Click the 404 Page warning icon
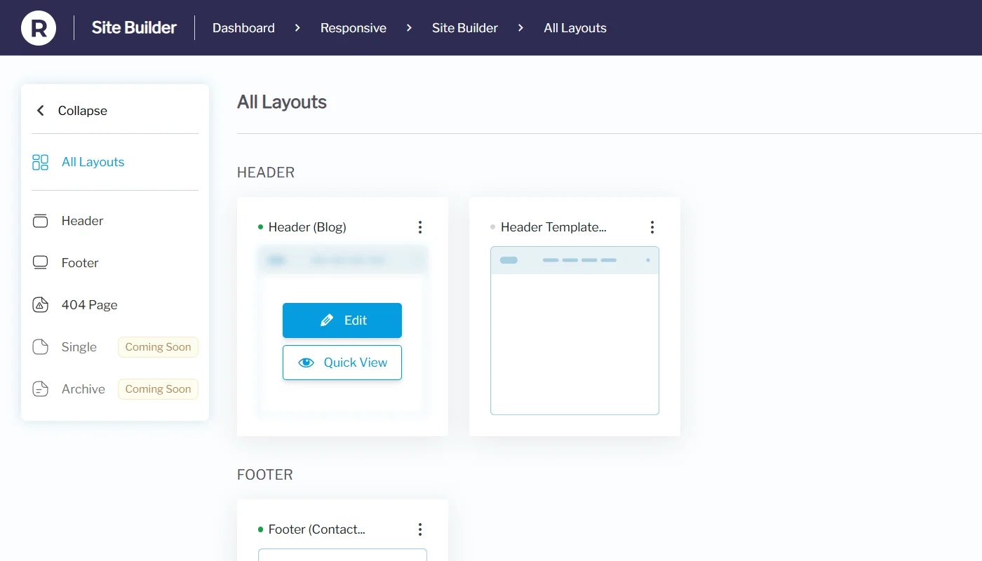 pos(41,305)
